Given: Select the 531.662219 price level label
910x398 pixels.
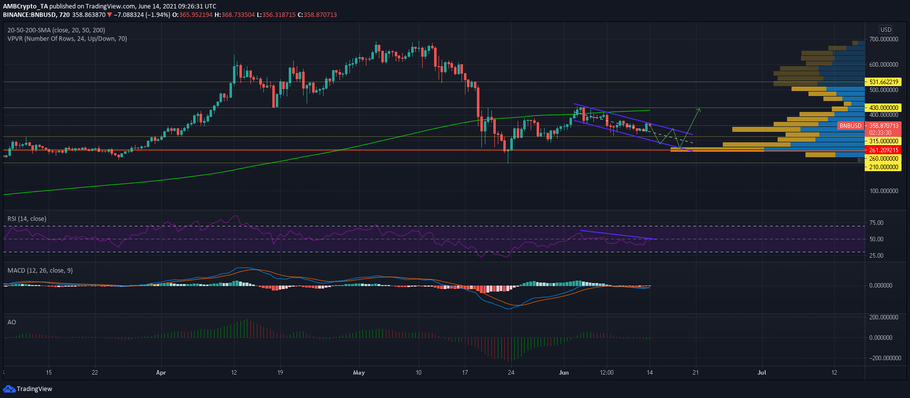Looking at the screenshot, I should coord(884,82).
